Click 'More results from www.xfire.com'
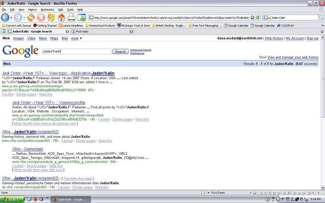The height and width of the screenshot is (203, 325). (38, 170)
